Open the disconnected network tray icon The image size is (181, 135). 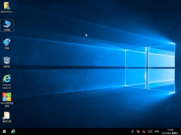point(138,131)
